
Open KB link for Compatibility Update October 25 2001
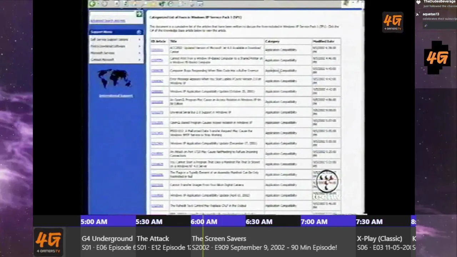(x=157, y=91)
